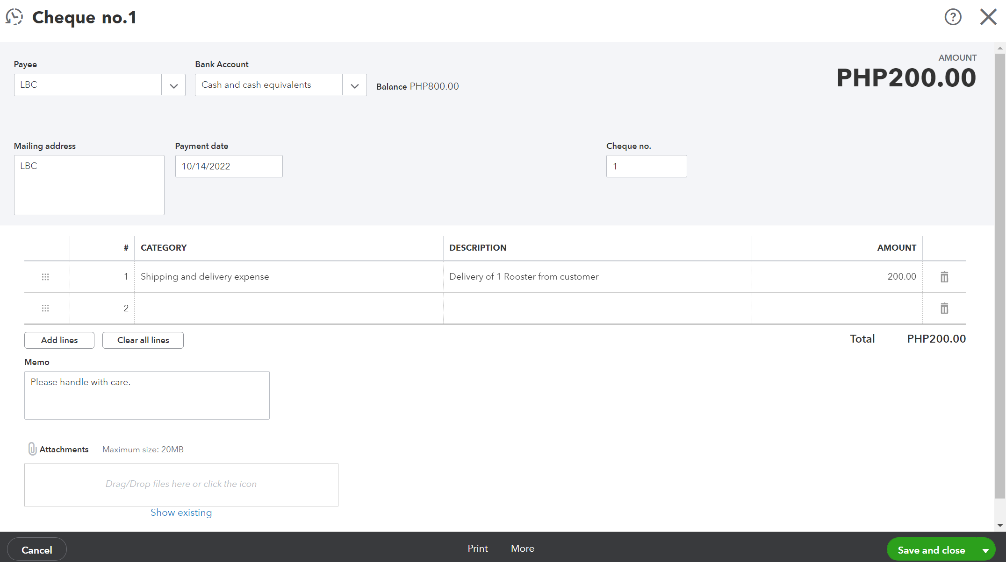Click the Payment date field
The width and height of the screenshot is (1006, 562).
click(x=229, y=166)
